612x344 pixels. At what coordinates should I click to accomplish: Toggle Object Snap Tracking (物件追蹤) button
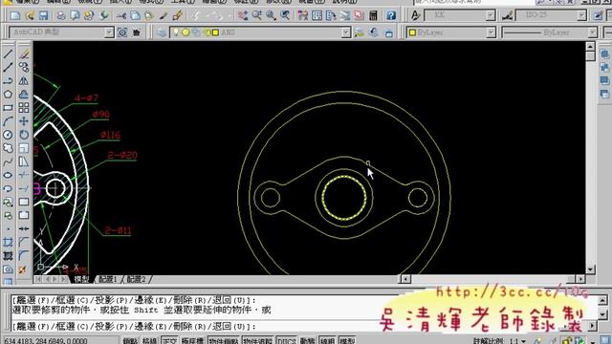tap(258, 340)
